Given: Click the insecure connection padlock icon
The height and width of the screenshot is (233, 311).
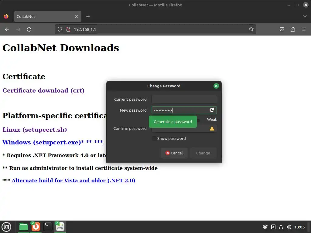Looking at the screenshot, I should [x=68, y=29].
